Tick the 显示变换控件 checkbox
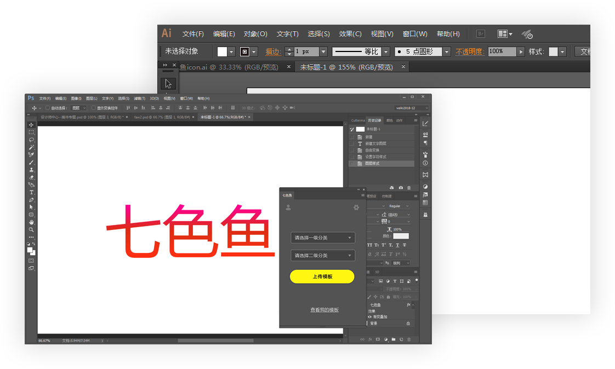The width and height of the screenshot is (615, 369). (x=93, y=108)
